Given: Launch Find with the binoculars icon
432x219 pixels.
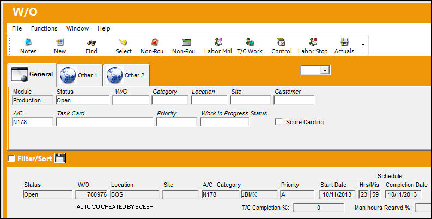Looking at the screenshot, I should 92,42.
